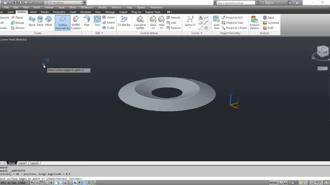The width and height of the screenshot is (330, 185).
Task: Switch to the Layout1 tab
Action: click(x=23, y=163)
